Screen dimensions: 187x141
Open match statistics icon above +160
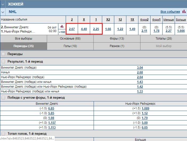tap(62, 26)
